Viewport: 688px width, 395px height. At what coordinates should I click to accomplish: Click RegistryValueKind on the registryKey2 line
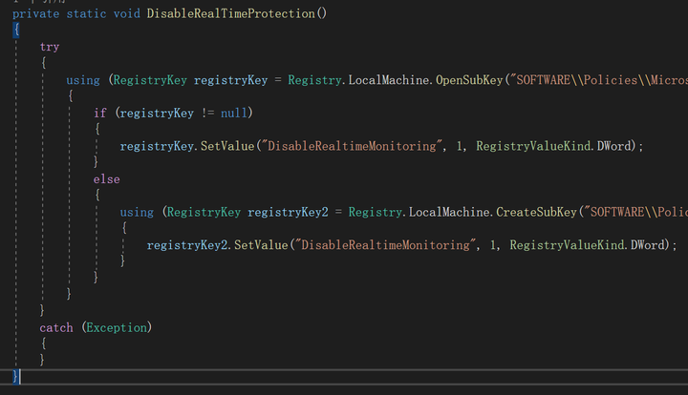(x=566, y=245)
